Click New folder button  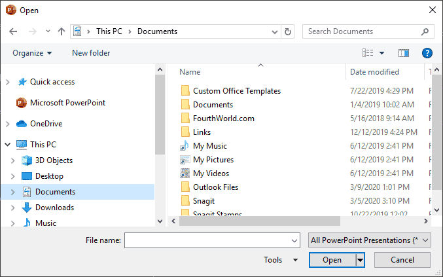(x=91, y=53)
